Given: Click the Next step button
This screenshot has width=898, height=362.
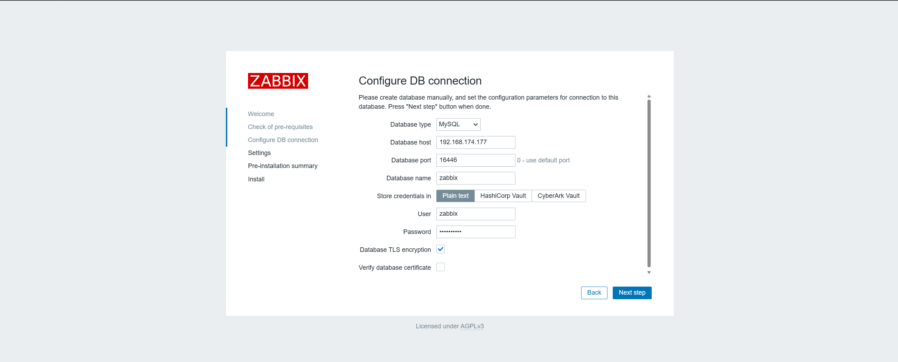Looking at the screenshot, I should tap(632, 293).
